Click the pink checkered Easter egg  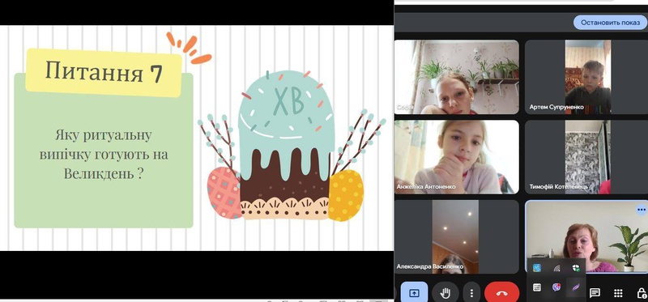(224, 193)
